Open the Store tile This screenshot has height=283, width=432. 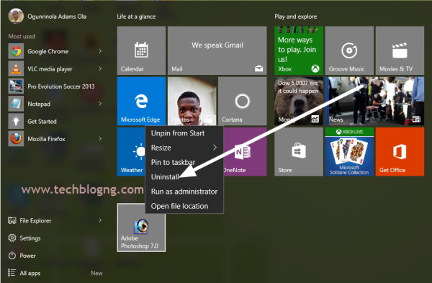(x=299, y=151)
